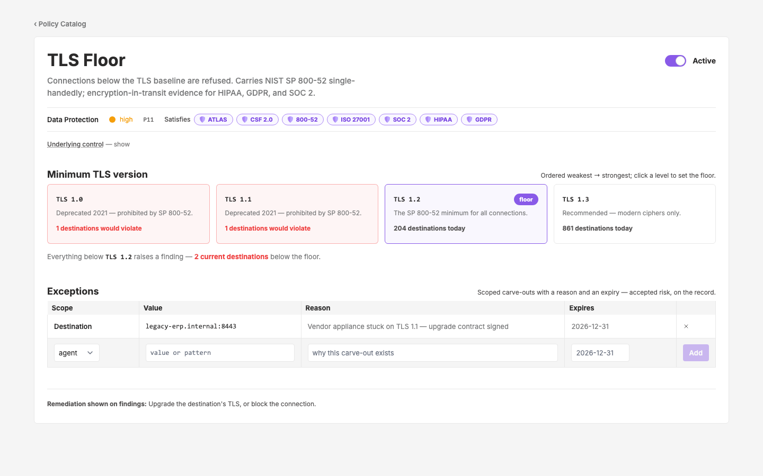The height and width of the screenshot is (476, 763).
Task: Click the CSF 2.0 framework badge
Action: coord(258,120)
